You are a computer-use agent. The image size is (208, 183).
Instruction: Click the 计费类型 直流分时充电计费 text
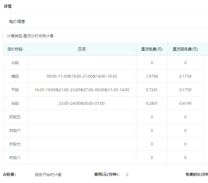(x=30, y=36)
